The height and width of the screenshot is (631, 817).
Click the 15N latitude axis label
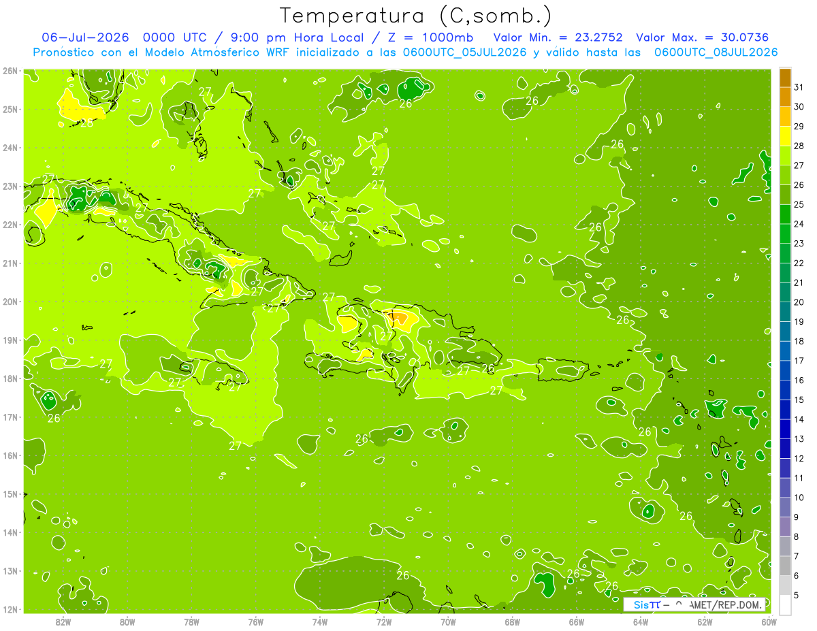(x=10, y=494)
